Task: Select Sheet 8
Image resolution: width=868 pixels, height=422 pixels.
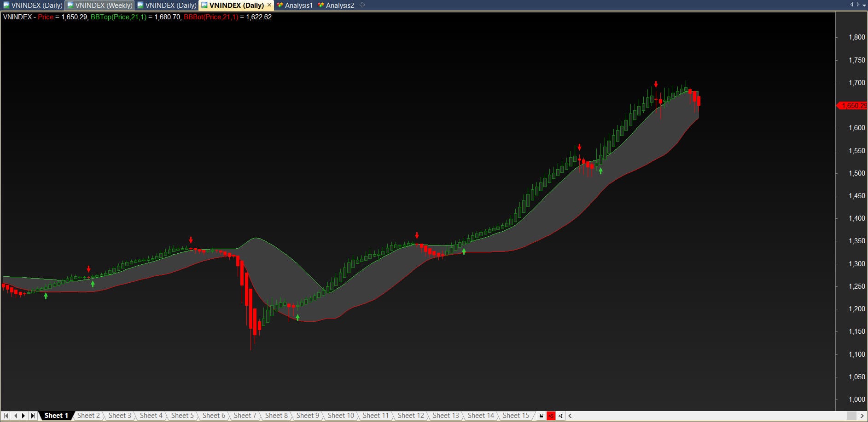Action: (x=276, y=416)
